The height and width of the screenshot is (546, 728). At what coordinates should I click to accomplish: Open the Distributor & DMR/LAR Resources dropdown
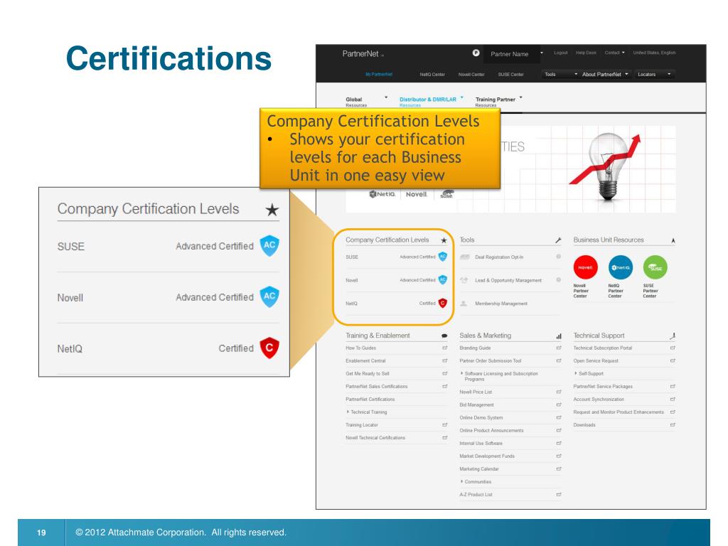(432, 102)
